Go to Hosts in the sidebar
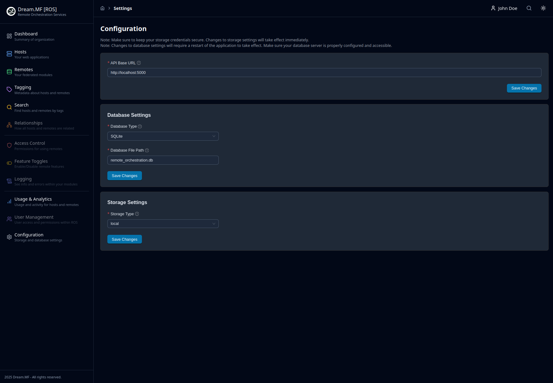Image resolution: width=553 pixels, height=383 pixels. (21, 54)
